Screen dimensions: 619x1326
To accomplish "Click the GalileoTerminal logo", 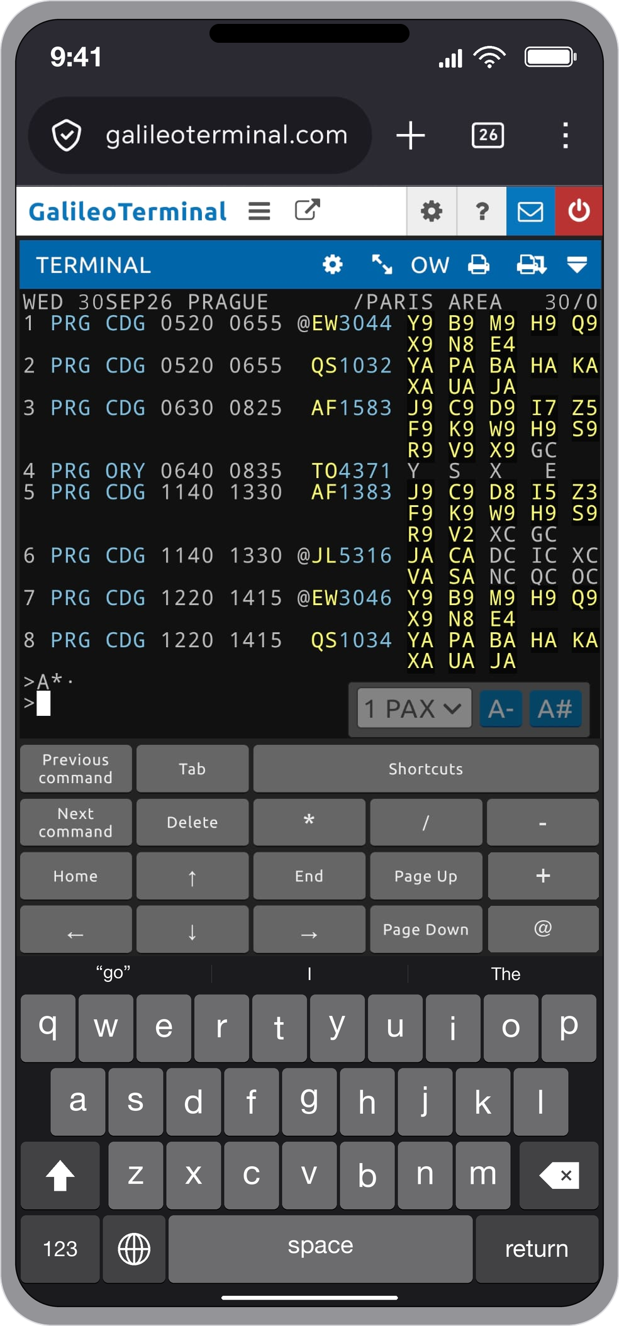I will pos(128,211).
